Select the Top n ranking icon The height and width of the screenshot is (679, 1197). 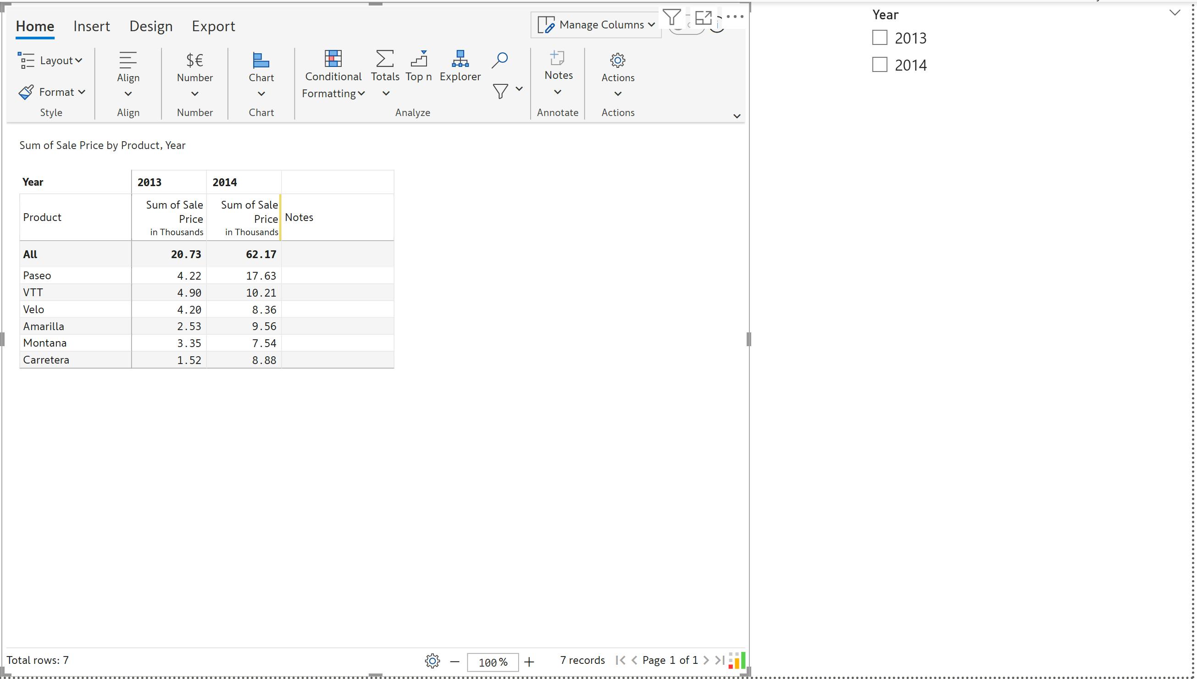pos(418,59)
